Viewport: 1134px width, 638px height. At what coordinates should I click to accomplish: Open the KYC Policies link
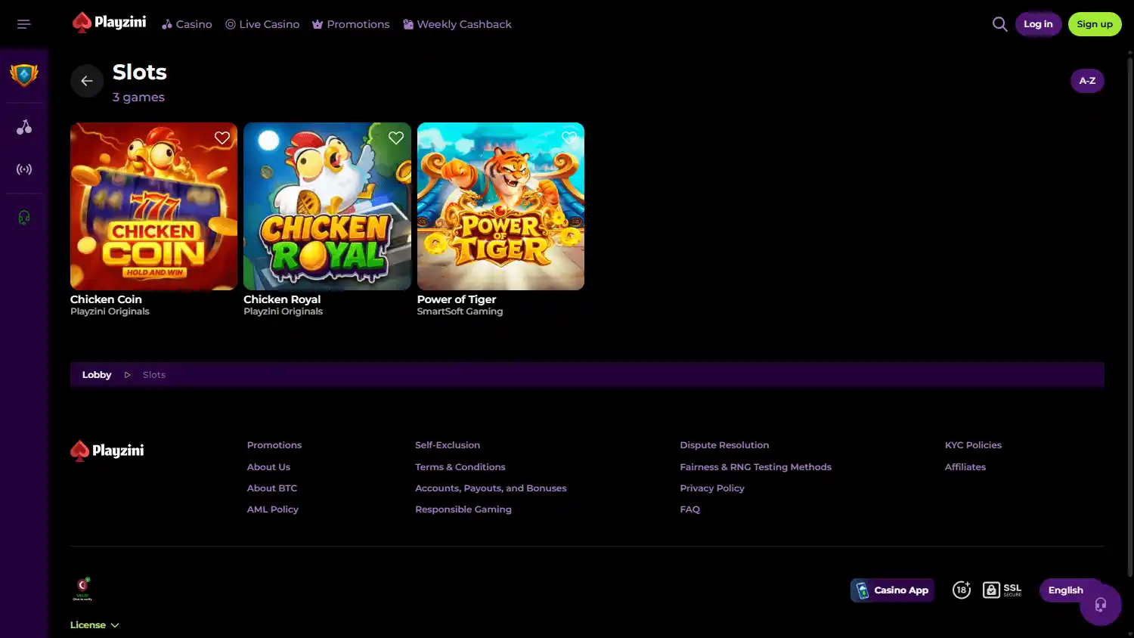973,445
